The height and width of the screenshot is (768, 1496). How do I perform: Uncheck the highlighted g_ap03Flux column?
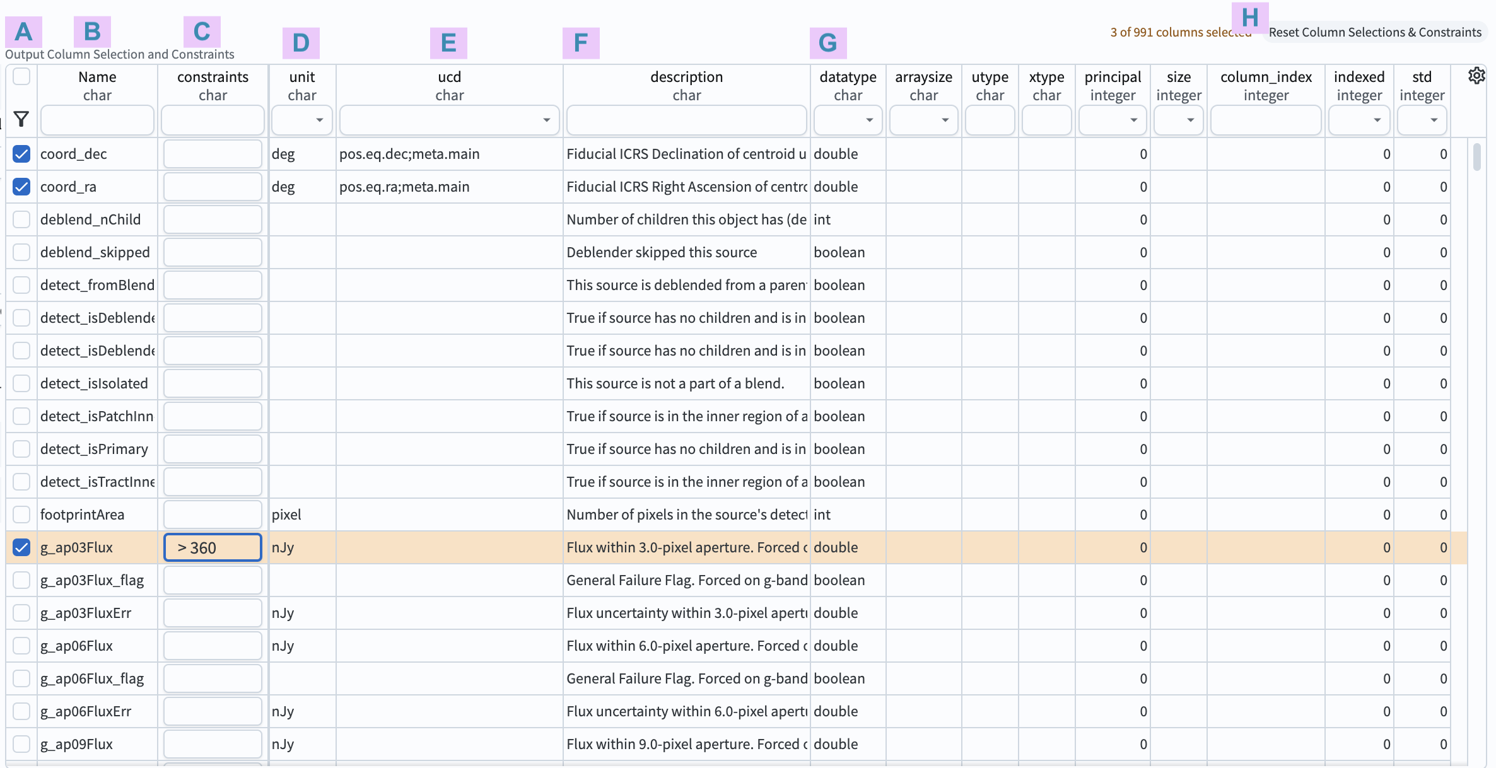pyautogui.click(x=21, y=547)
